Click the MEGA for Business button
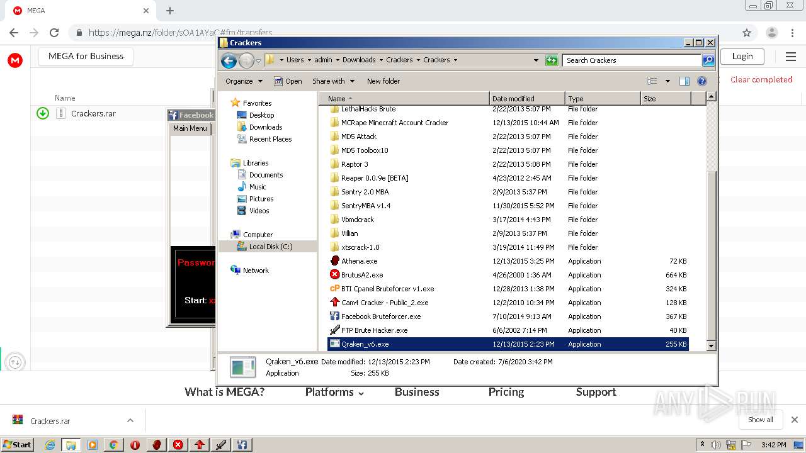Screen dimensions: 806x453 point(86,56)
